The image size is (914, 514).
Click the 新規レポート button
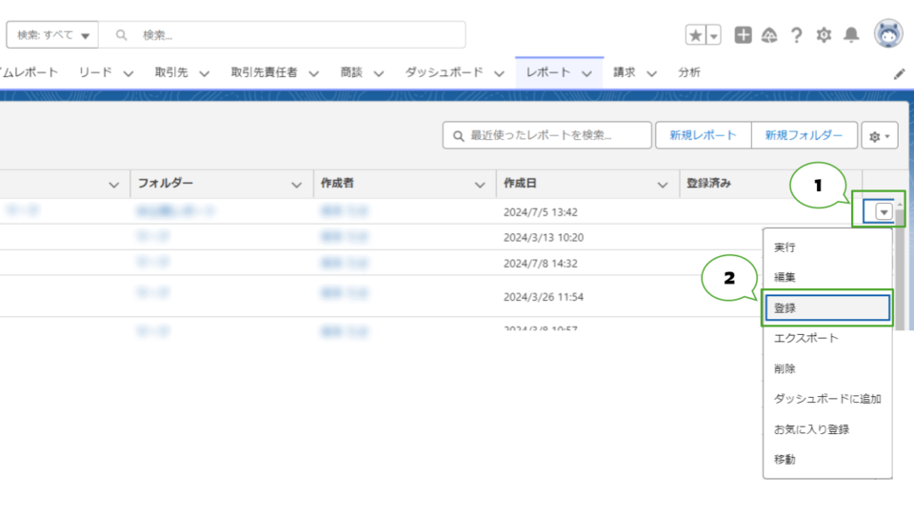pos(703,136)
